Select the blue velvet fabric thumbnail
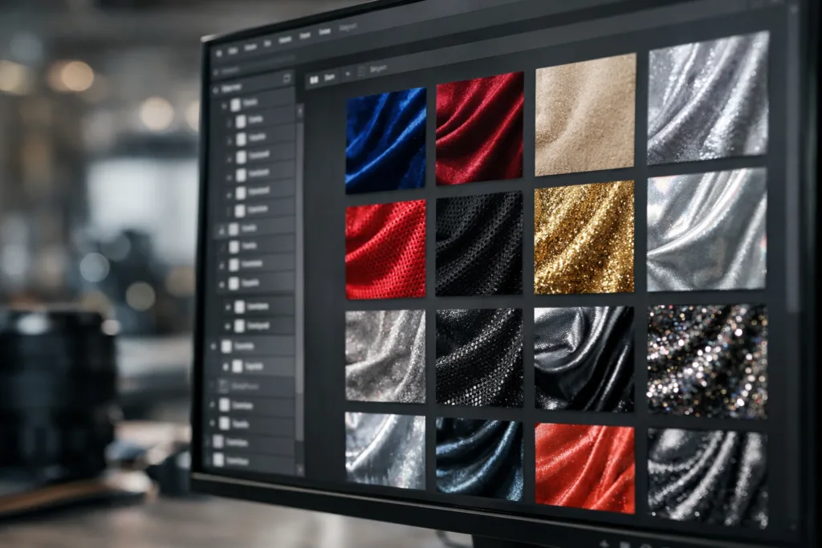Viewport: 822px width, 548px height. (386, 140)
